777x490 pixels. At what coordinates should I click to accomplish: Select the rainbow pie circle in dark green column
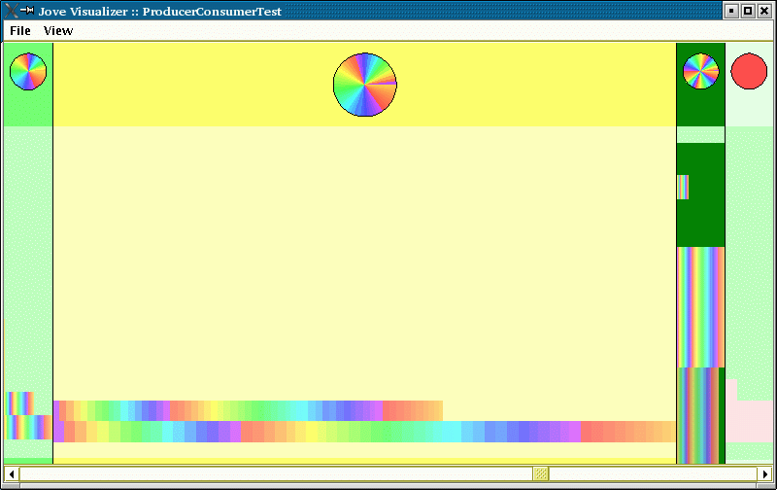700,71
